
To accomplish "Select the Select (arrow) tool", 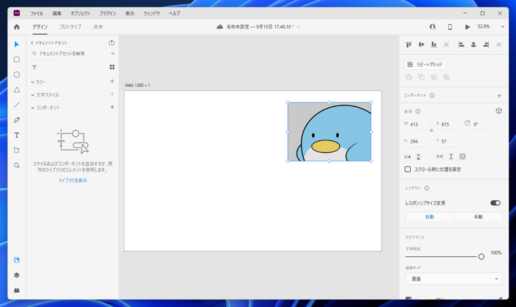I will 17,44.
